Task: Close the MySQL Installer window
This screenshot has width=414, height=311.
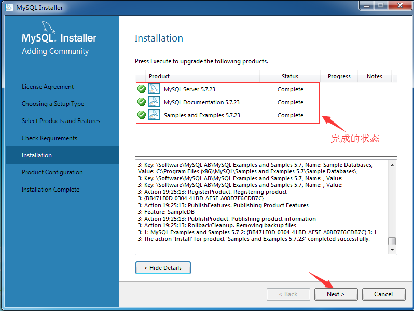Action: coord(400,5)
